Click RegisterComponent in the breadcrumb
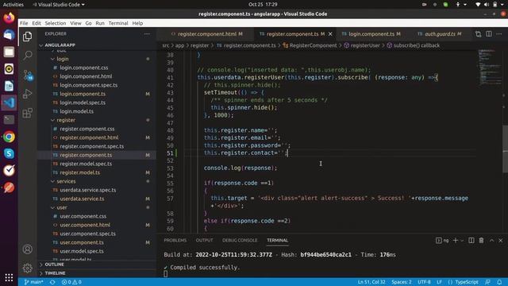Screen dimensions: 508x286 click(x=310, y=45)
